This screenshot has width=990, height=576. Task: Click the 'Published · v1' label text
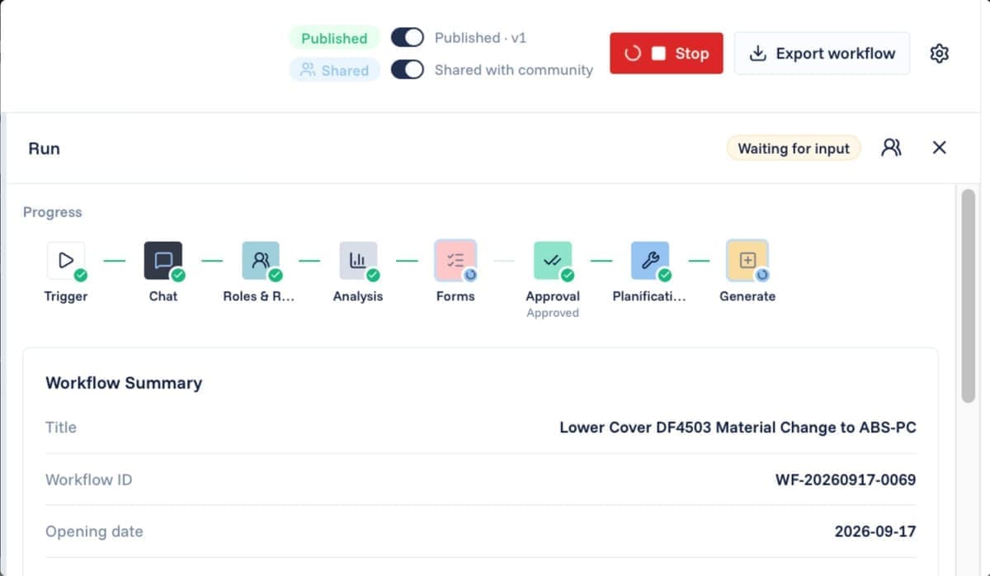(480, 38)
